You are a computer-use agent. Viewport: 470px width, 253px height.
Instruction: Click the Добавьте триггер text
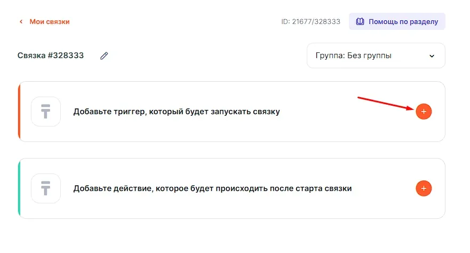point(176,112)
